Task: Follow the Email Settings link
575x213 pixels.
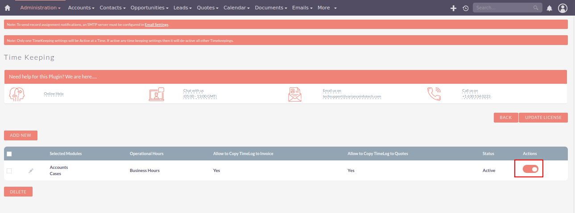Action: (x=156, y=25)
